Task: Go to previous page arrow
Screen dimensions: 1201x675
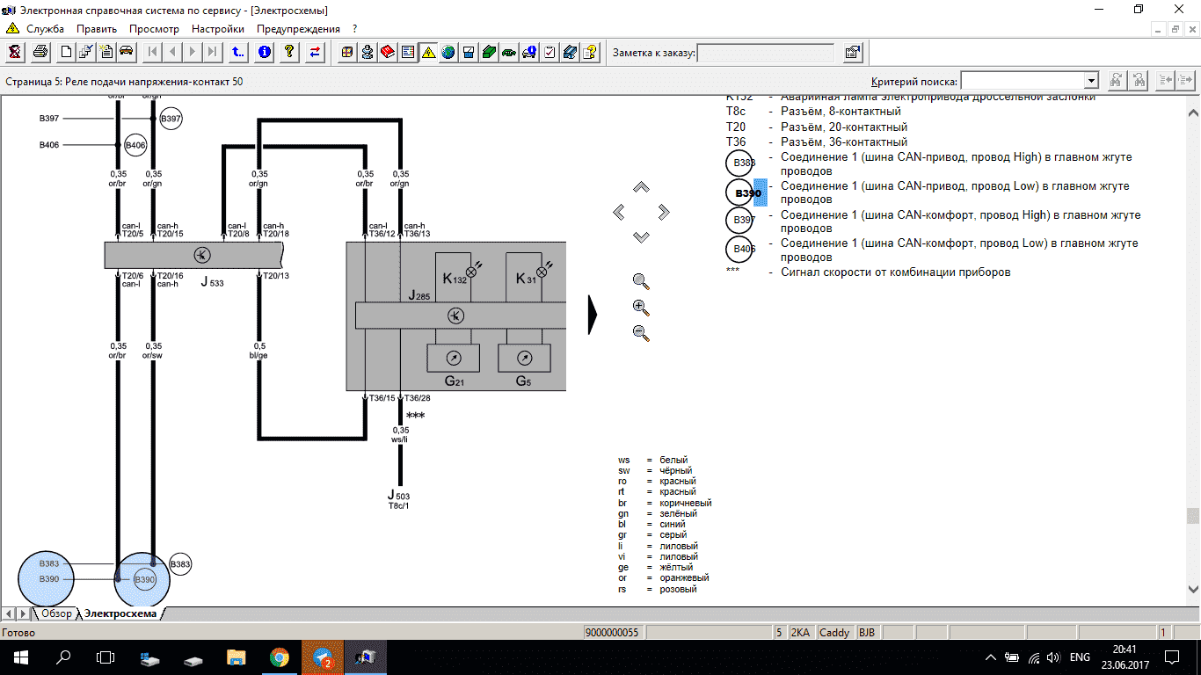Action: [x=172, y=52]
